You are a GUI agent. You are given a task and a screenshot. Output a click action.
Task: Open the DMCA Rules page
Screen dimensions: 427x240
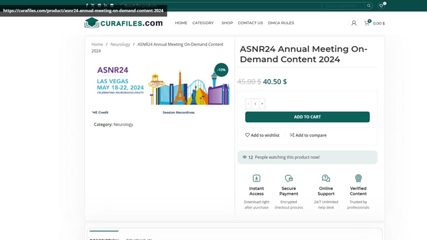pyautogui.click(x=281, y=23)
